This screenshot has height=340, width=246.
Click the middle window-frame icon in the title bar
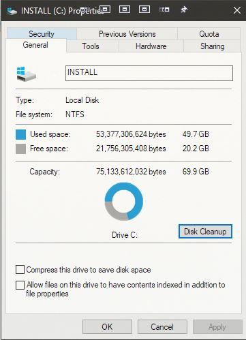[x=125, y=10]
